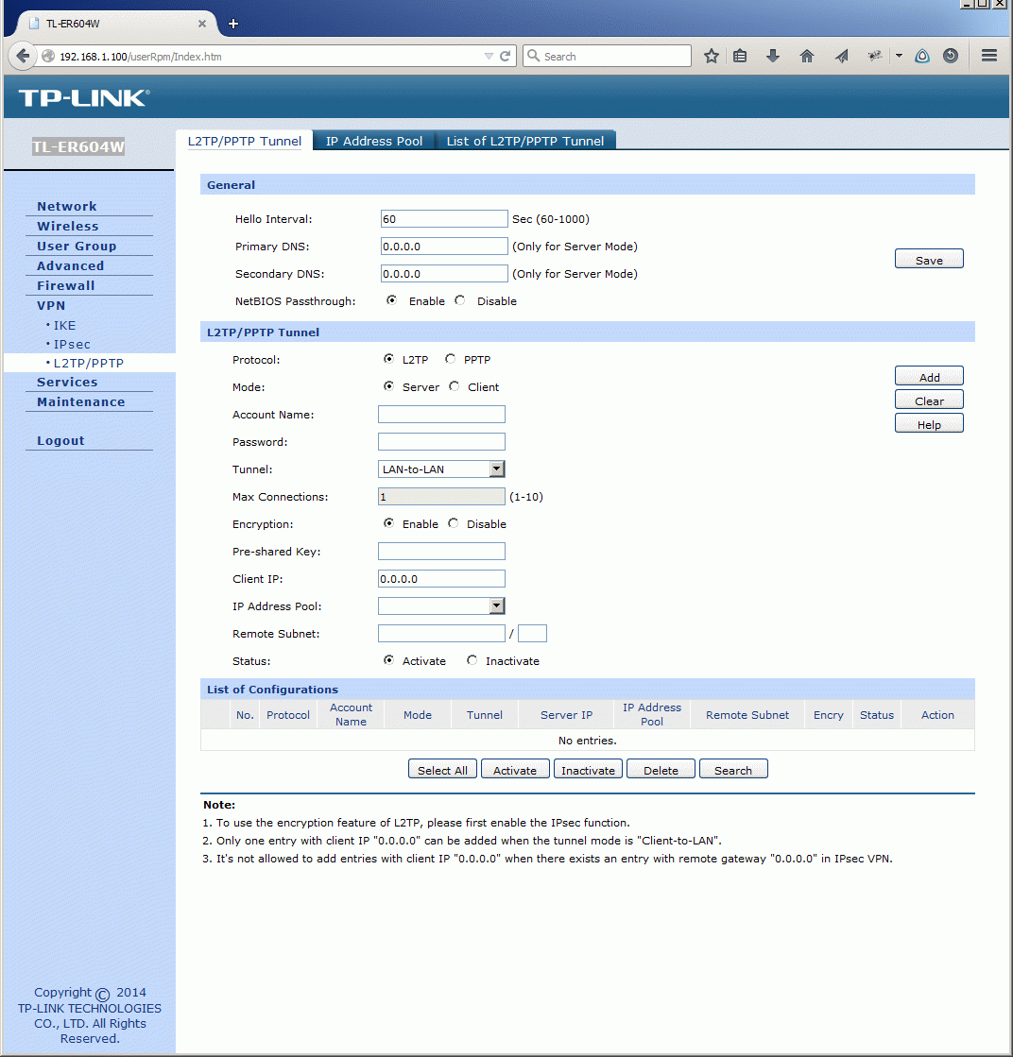1013x1057 pixels.
Task: Open the Wireless menu
Action: click(67, 226)
